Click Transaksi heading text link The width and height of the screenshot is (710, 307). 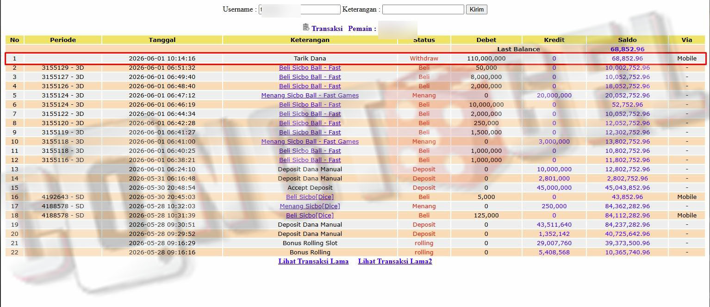pyautogui.click(x=327, y=28)
